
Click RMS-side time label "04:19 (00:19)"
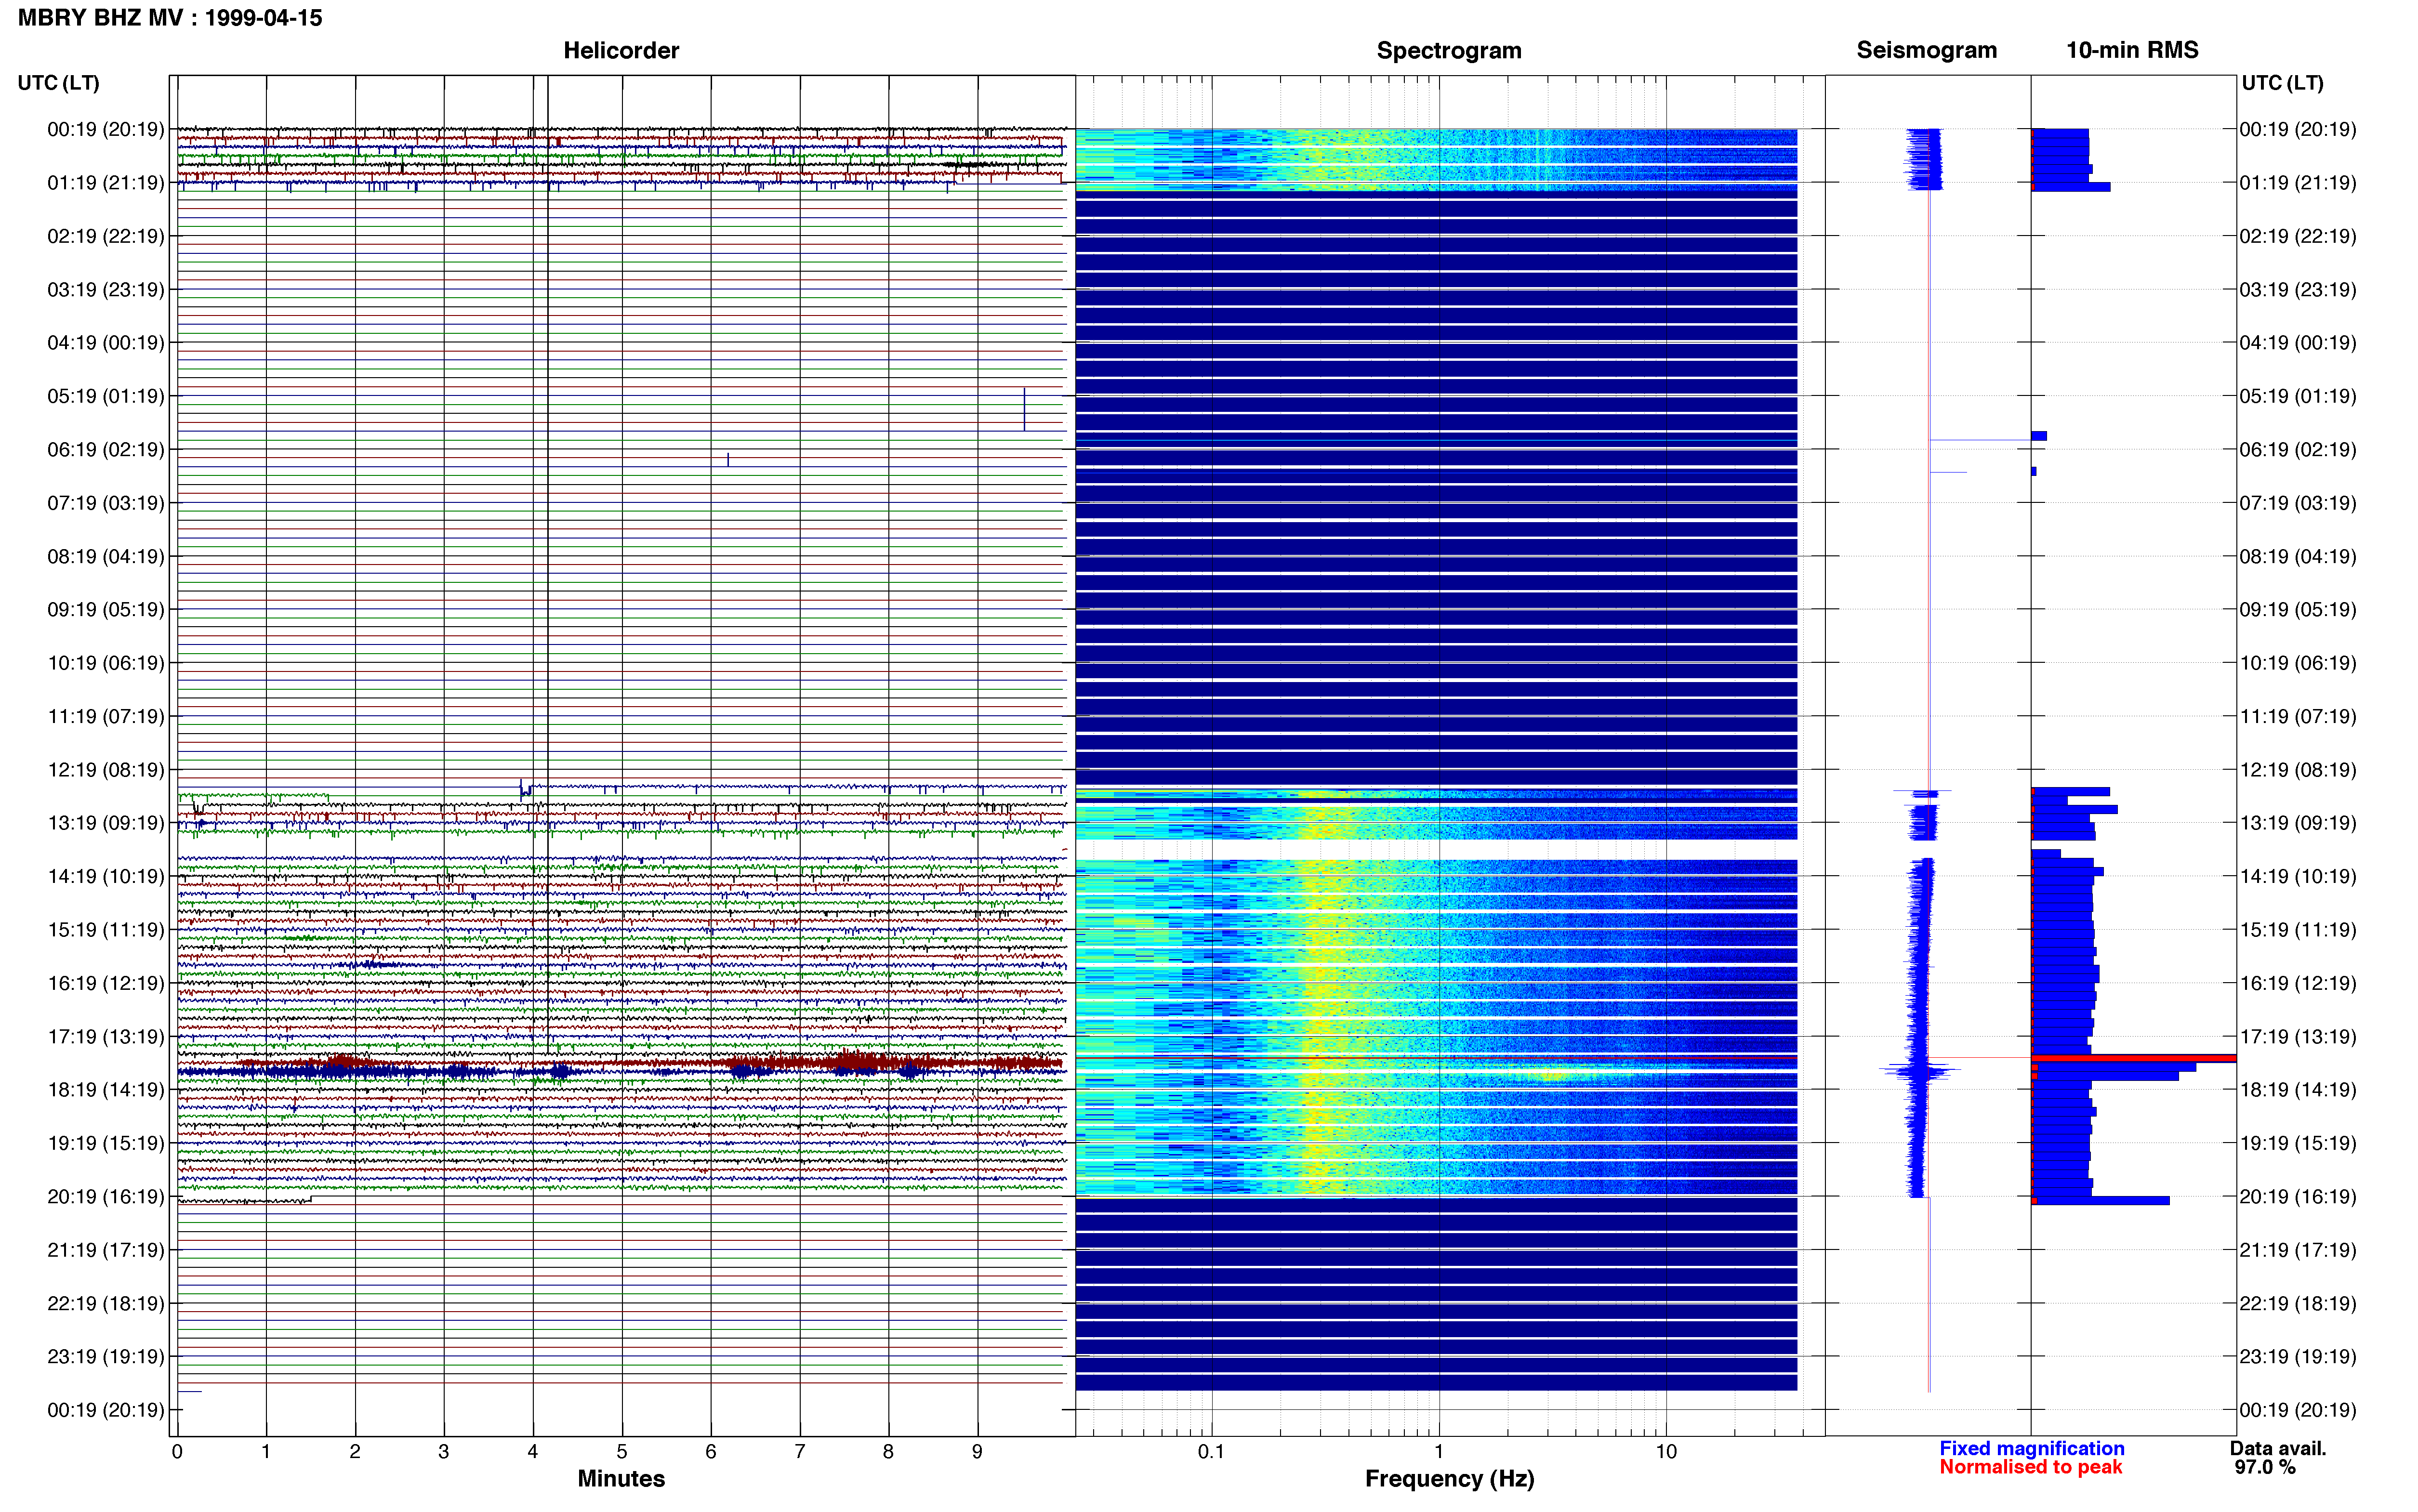tap(2298, 343)
